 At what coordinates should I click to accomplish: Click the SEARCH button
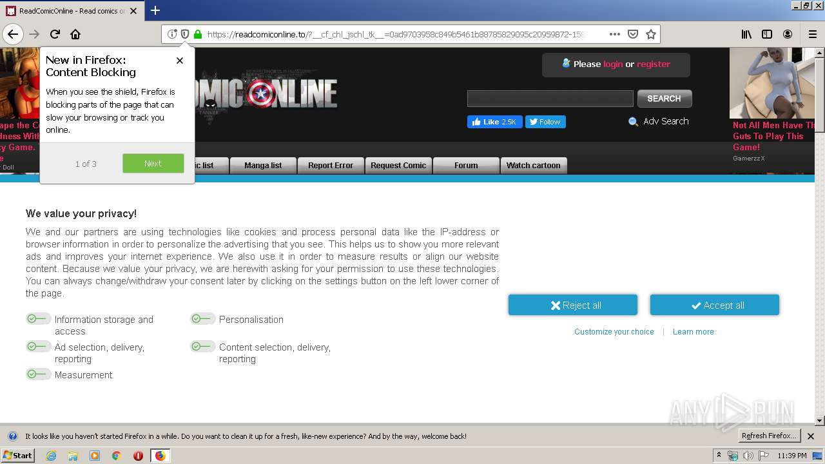[665, 99]
